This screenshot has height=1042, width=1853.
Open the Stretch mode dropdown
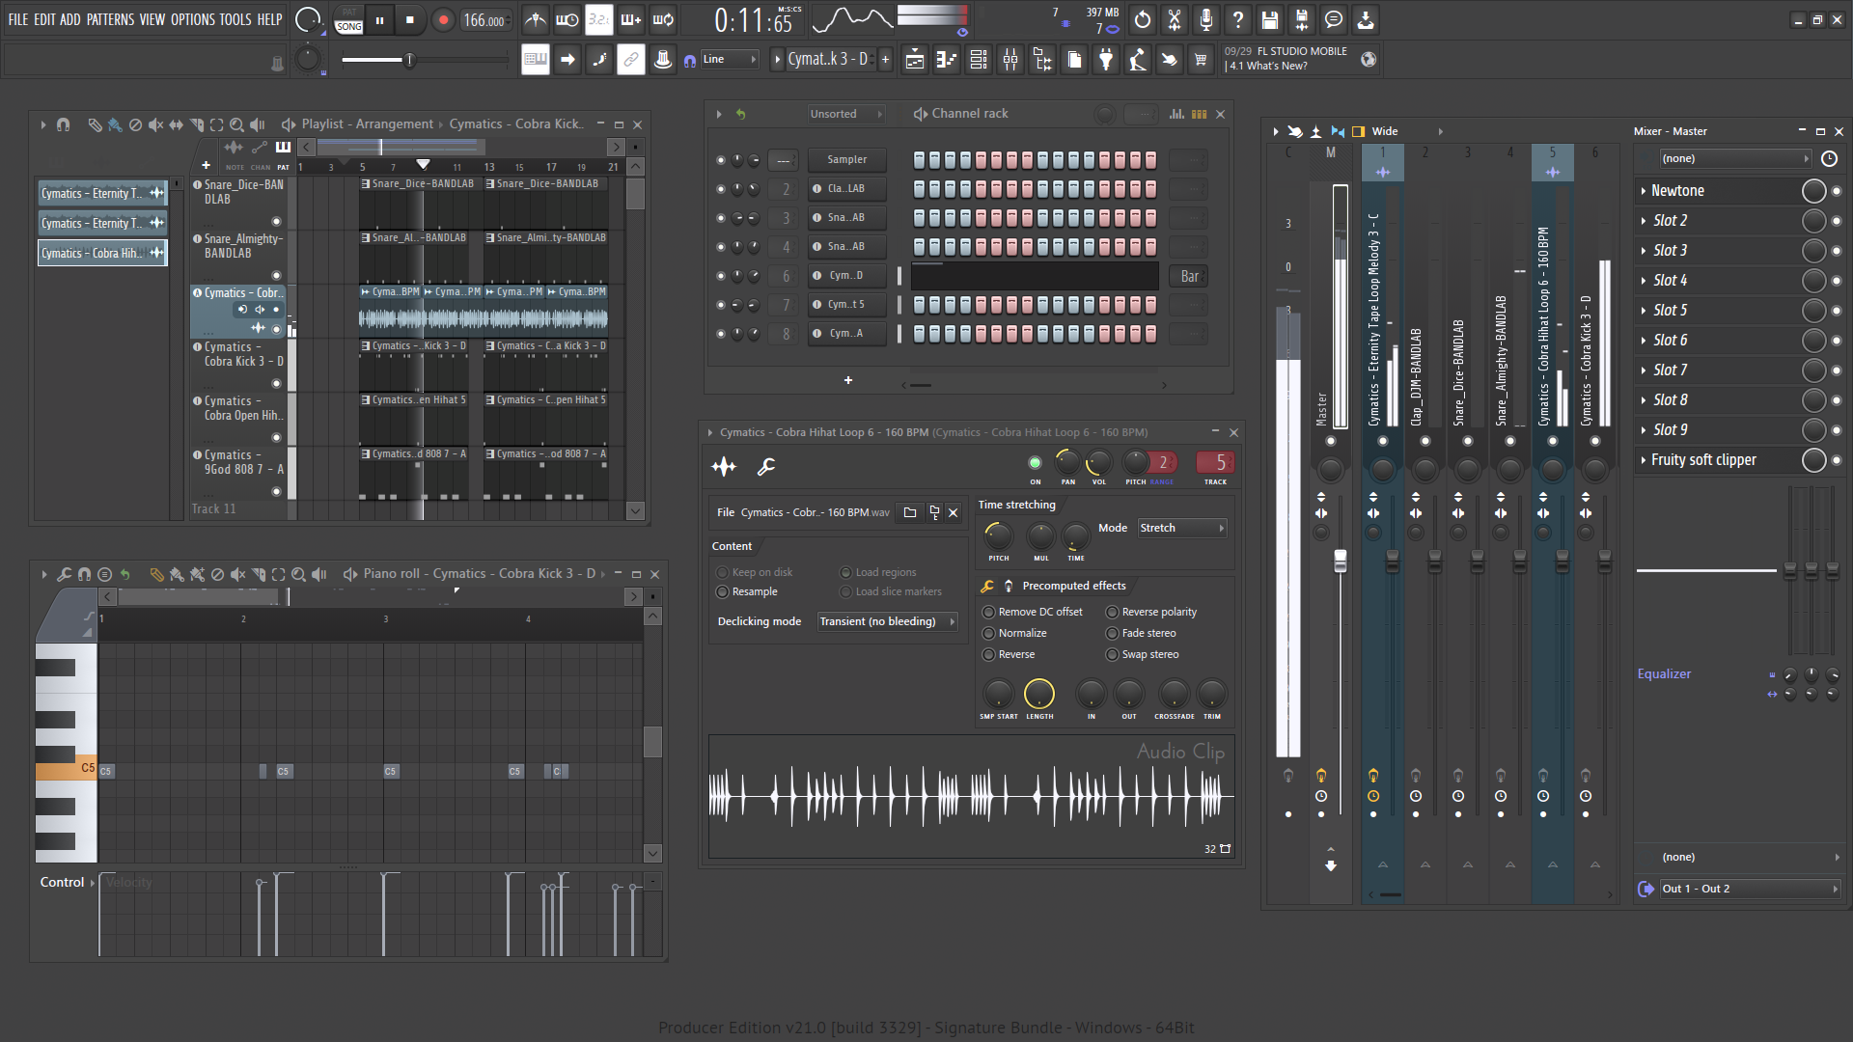pyautogui.click(x=1181, y=528)
